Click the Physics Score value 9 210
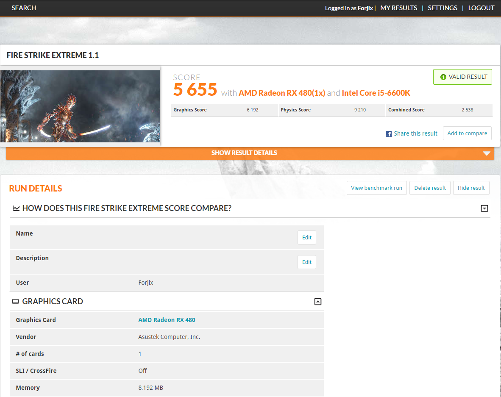Viewport: 501px width, 397px height. [x=360, y=110]
